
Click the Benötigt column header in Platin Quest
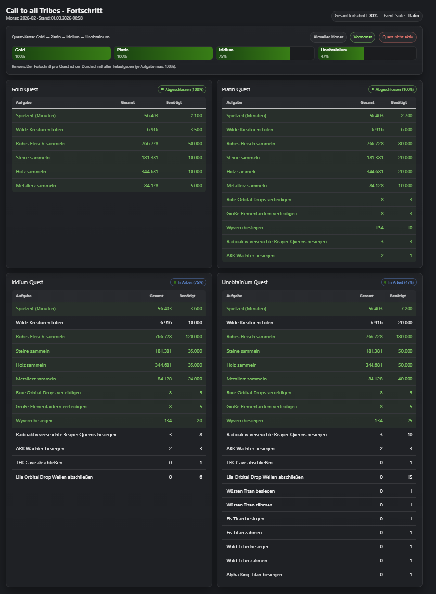(398, 102)
